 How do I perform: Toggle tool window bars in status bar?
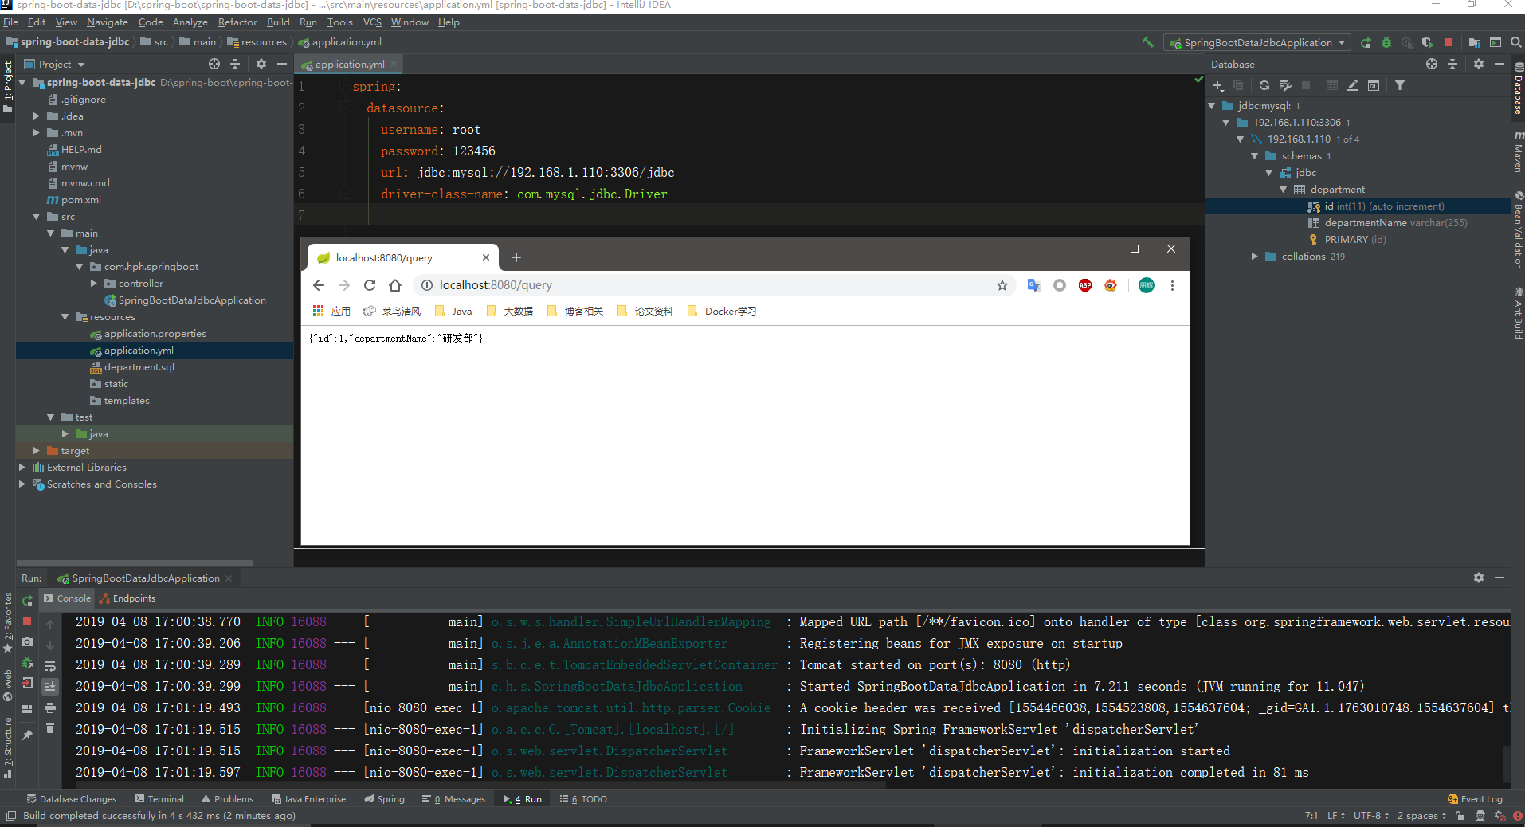click(x=11, y=816)
